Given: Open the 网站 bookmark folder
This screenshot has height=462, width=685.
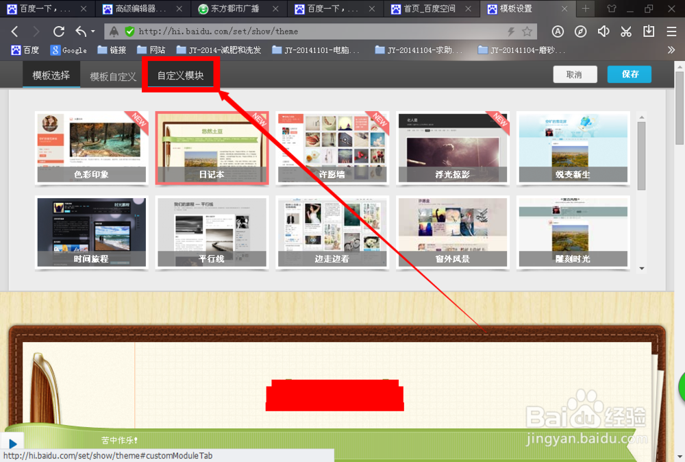Looking at the screenshot, I should pos(151,50).
